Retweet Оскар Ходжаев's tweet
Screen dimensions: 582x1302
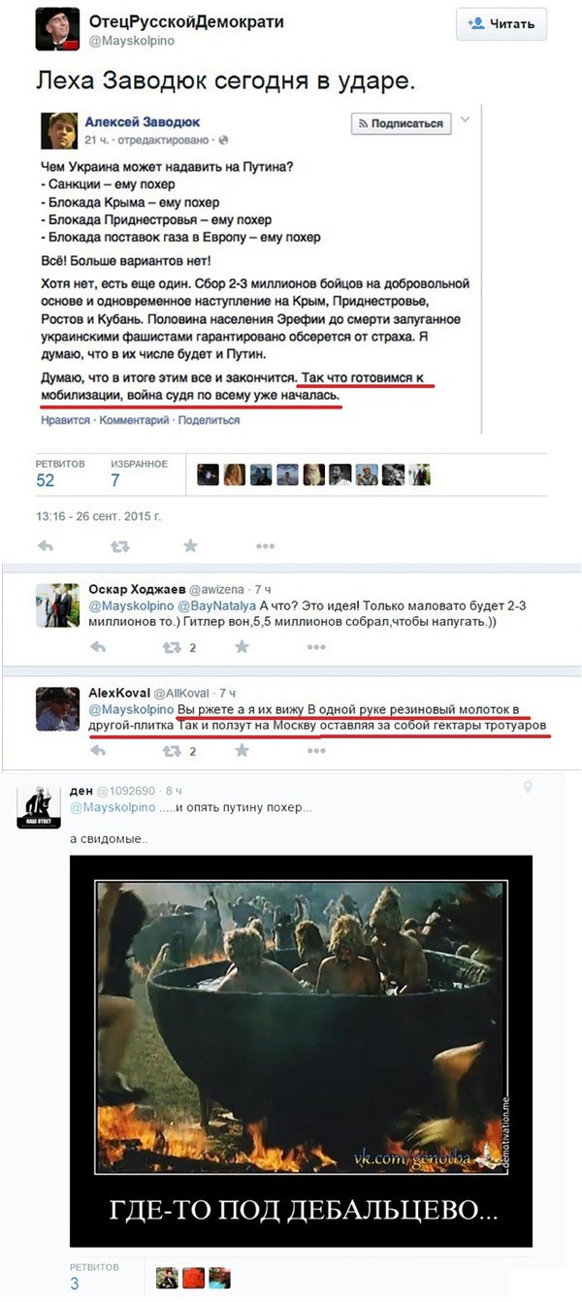point(171,646)
